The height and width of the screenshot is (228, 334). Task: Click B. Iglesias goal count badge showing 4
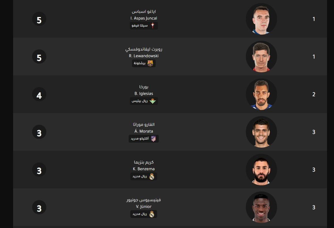tap(39, 94)
